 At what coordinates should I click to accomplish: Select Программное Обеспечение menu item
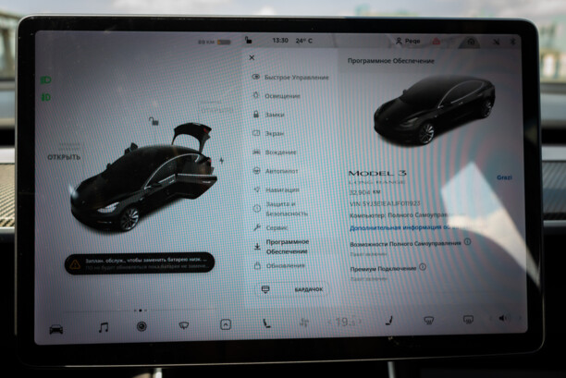tap(282, 247)
